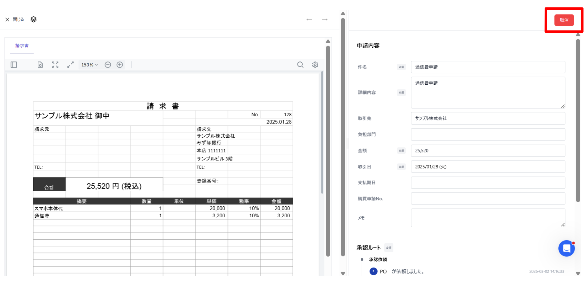Zoom out with the minus circle icon
587x281 pixels.
(108, 65)
